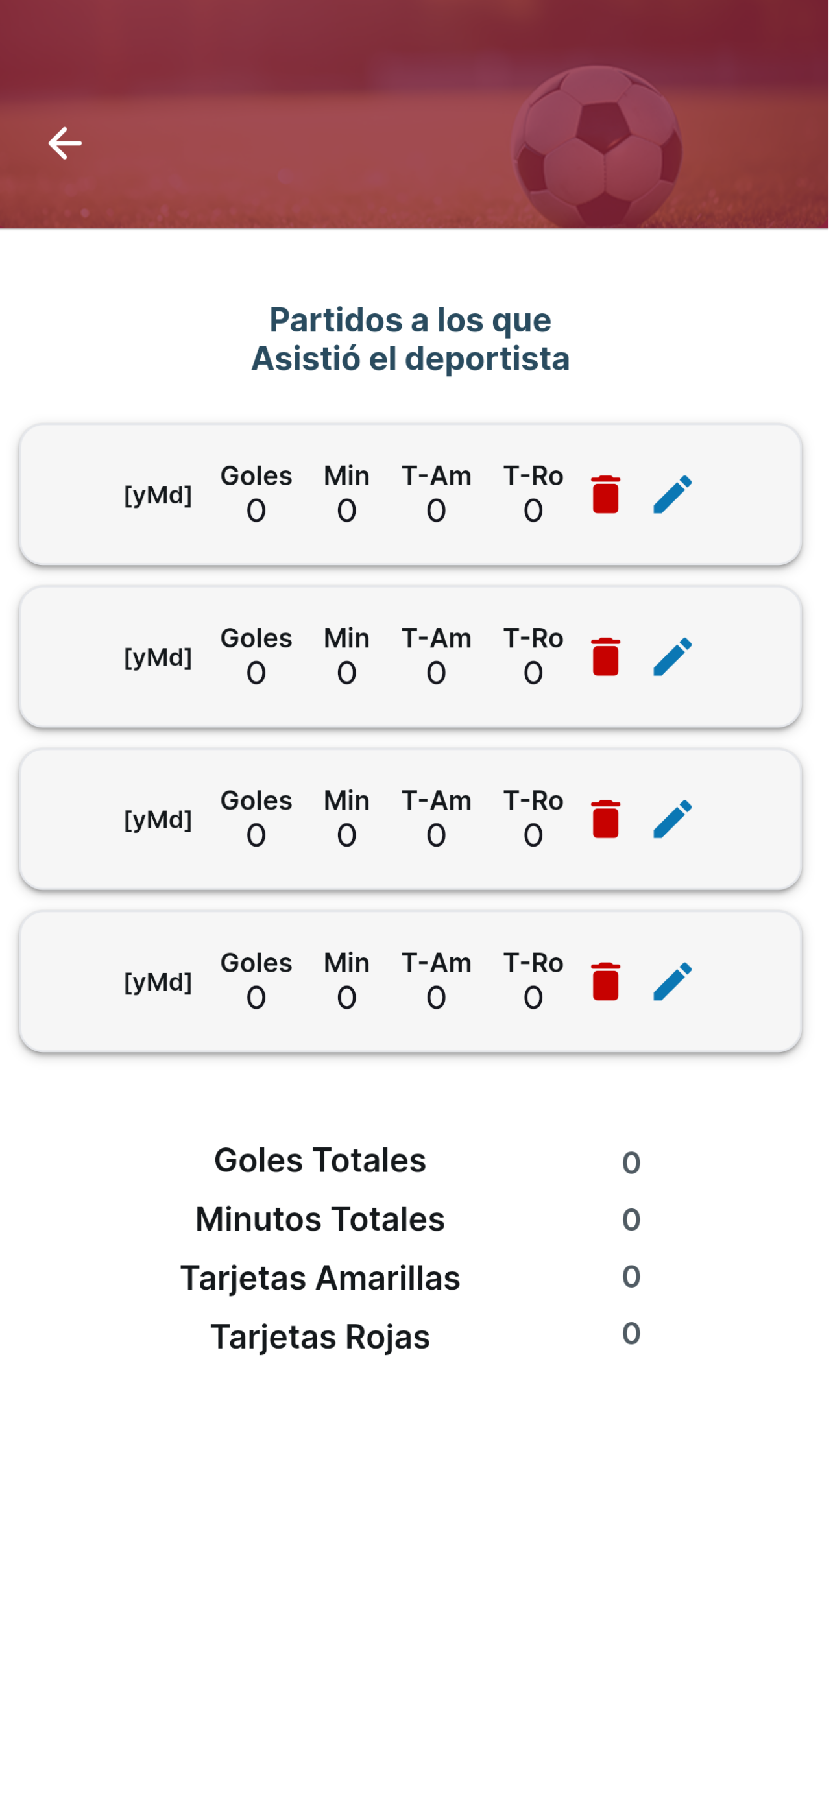
Task: Select the Minutos Totales label
Action: (320, 1219)
